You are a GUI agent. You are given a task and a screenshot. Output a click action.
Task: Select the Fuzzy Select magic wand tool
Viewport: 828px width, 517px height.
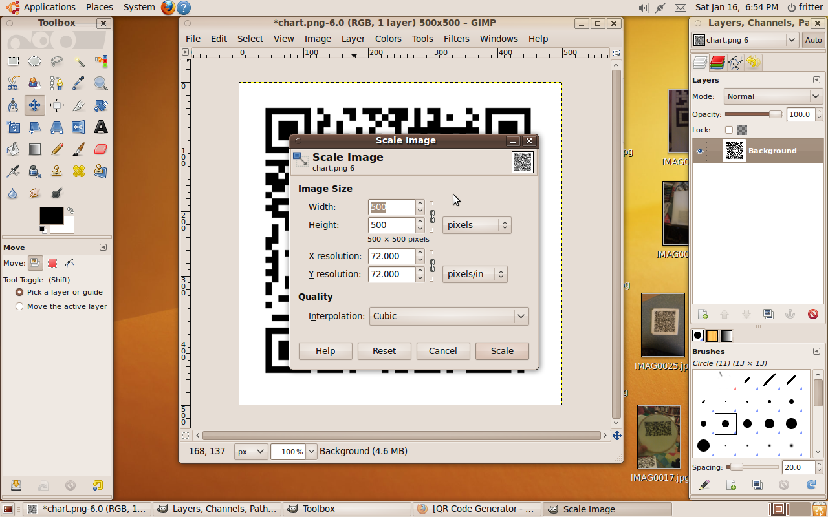coord(79,61)
